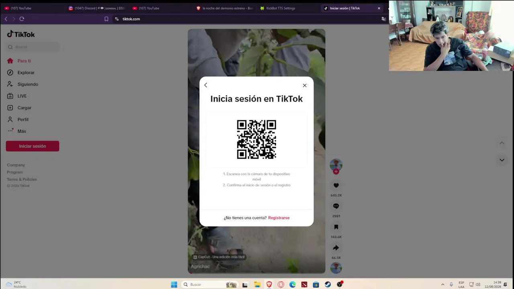This screenshot has height=289, width=514.
Task: Show hidden system tray icons
Action: 443,285
